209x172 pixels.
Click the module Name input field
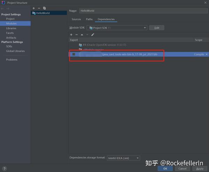click(144, 11)
